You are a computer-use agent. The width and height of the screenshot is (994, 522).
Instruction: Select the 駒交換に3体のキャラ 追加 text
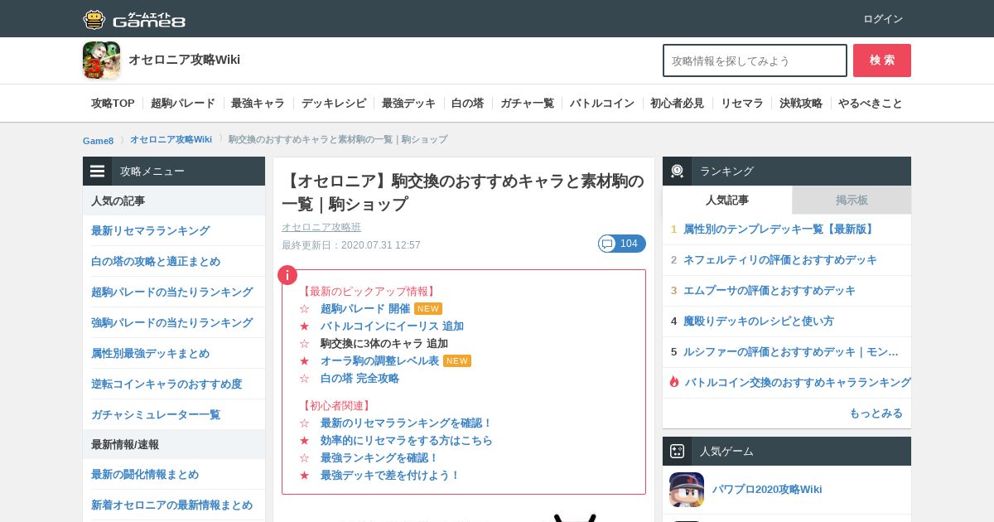[384, 343]
